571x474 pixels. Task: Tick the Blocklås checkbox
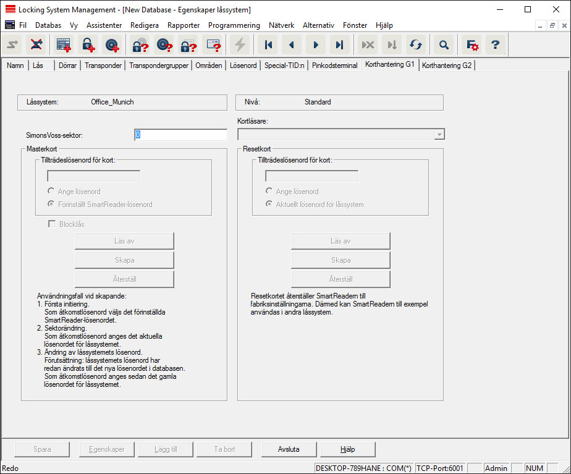pyautogui.click(x=52, y=224)
